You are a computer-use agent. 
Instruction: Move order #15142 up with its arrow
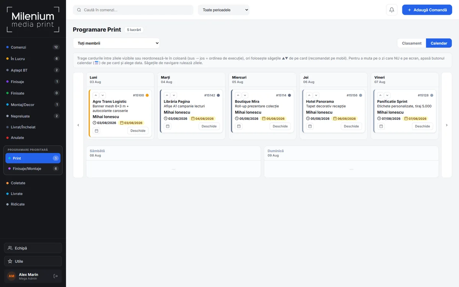pyautogui.click(x=167, y=95)
